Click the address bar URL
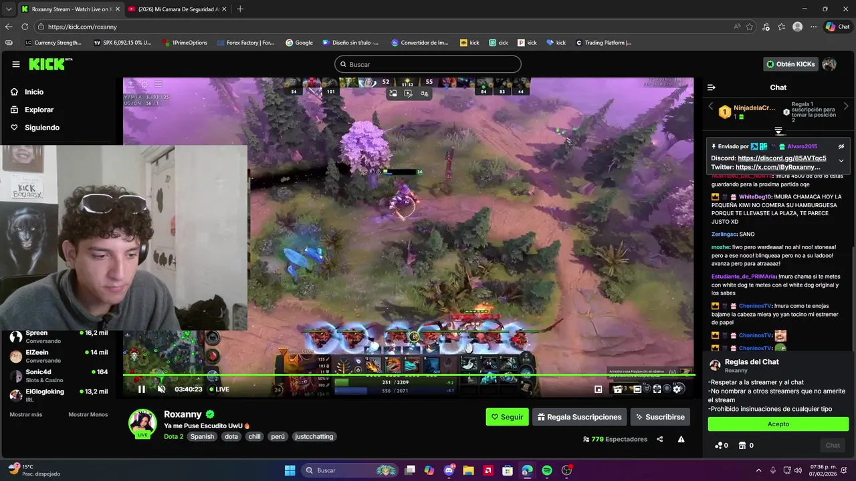 [x=82, y=27]
